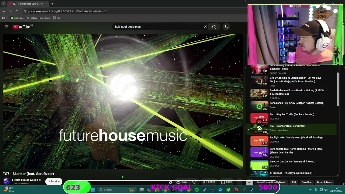Open the Zero - Pay For Thrills thumbnail
The height and width of the screenshot is (194, 345).
pos(259,117)
